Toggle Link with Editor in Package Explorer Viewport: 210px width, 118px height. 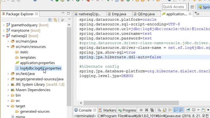[x=55, y=20]
